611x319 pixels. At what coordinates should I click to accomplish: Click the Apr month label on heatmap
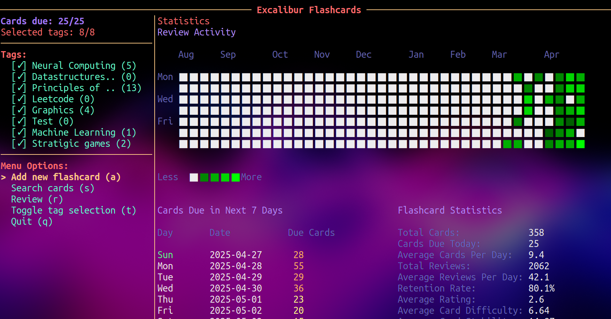tap(551, 55)
